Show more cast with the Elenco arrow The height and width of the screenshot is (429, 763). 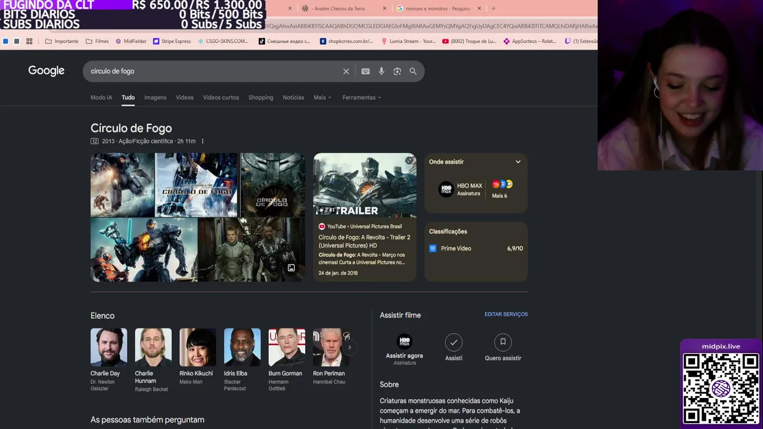coord(349,347)
